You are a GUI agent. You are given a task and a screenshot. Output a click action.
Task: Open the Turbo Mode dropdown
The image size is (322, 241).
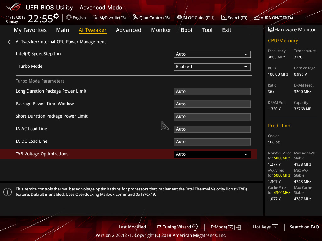click(x=212, y=67)
